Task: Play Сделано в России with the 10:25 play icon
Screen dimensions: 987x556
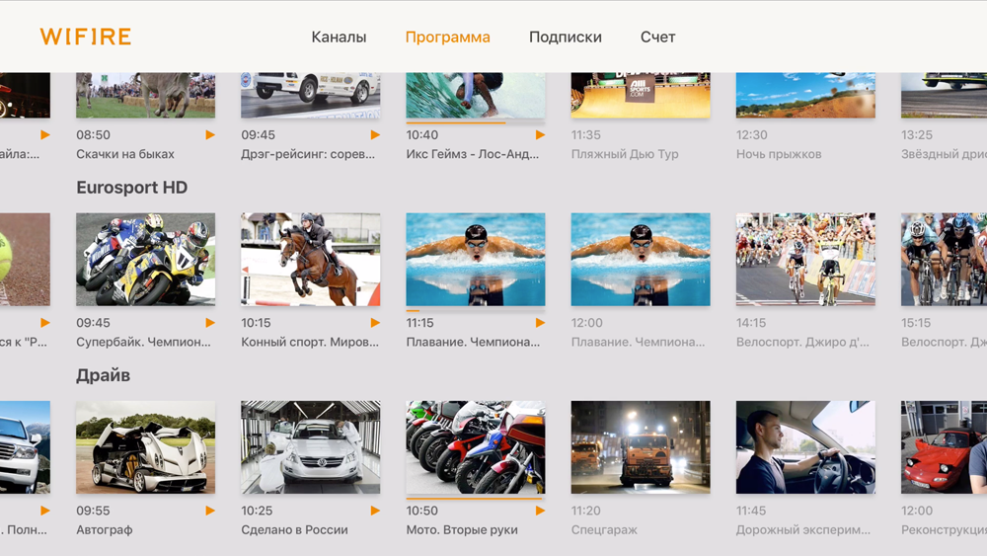Action: (375, 511)
